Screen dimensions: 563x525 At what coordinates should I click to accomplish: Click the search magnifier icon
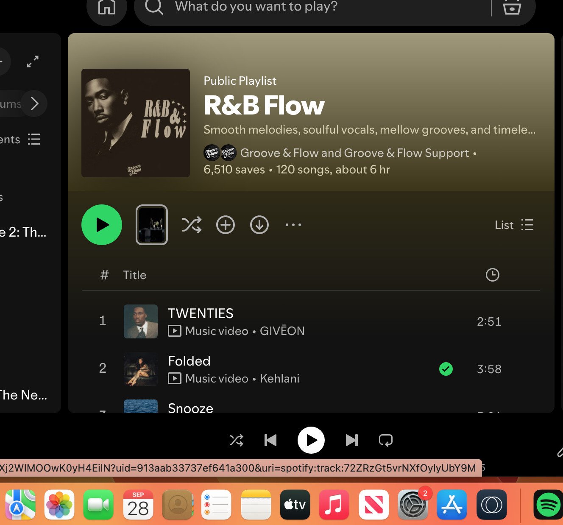coord(154,7)
